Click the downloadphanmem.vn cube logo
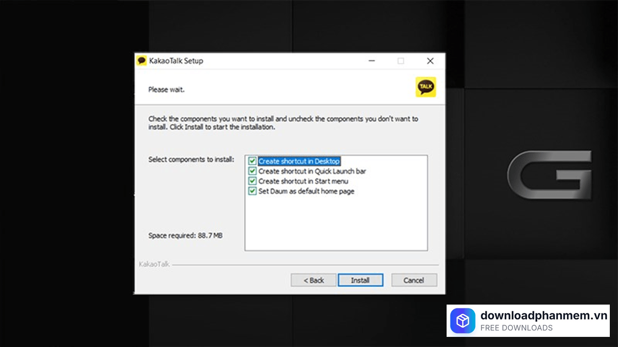 pos(463,320)
